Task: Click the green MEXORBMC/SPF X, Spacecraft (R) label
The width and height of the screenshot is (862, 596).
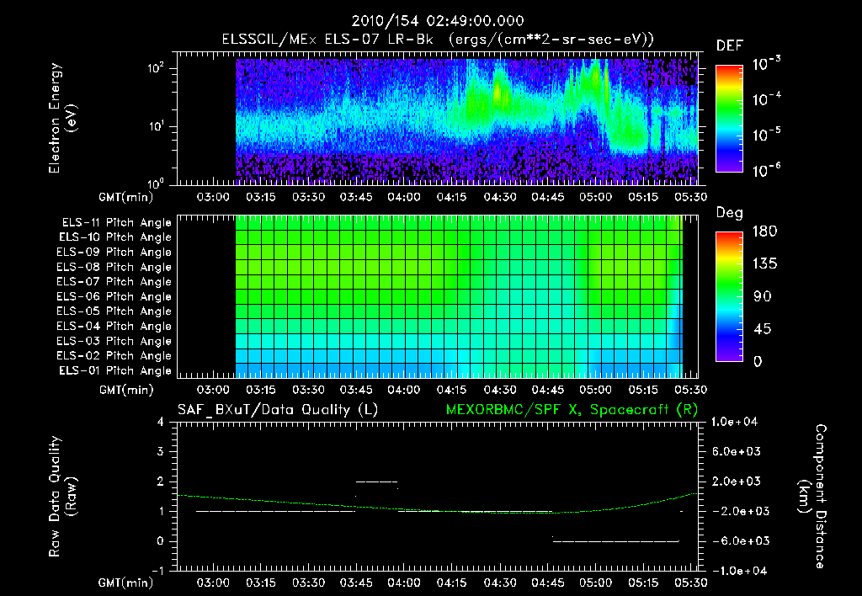Action: [572, 410]
